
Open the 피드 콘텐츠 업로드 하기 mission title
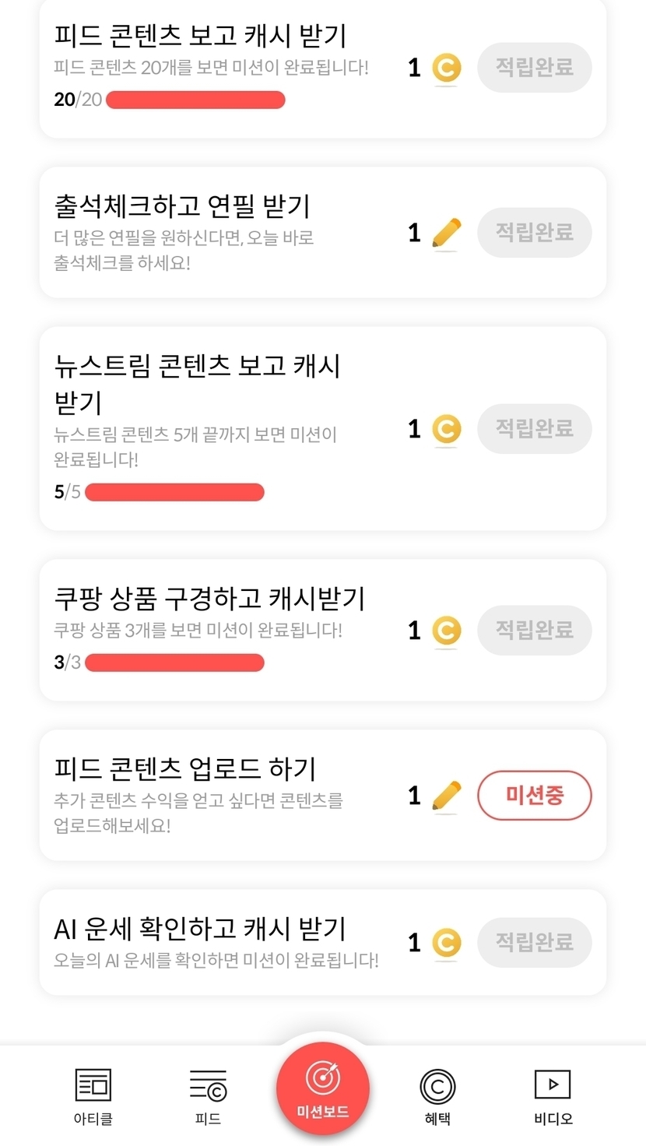pos(185,768)
